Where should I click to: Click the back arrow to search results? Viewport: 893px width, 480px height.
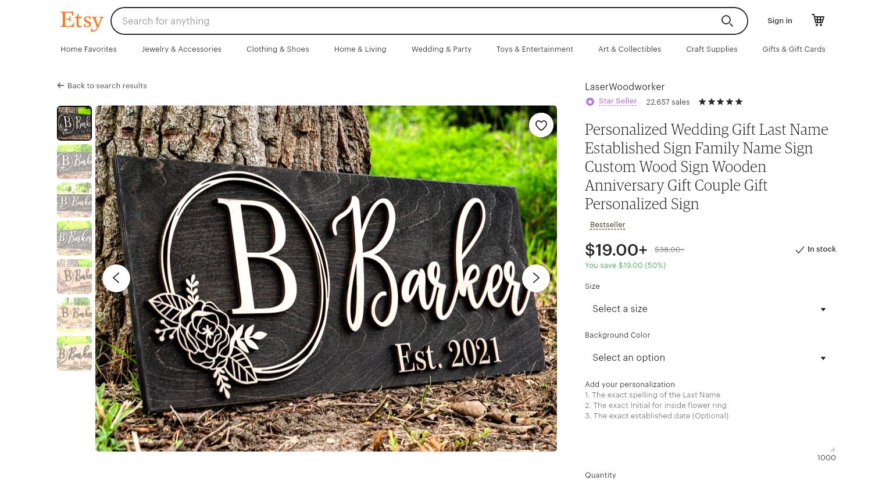60,85
